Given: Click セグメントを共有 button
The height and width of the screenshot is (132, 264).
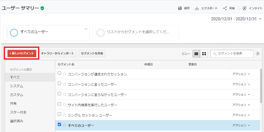Looking at the screenshot, I should pos(92,53).
